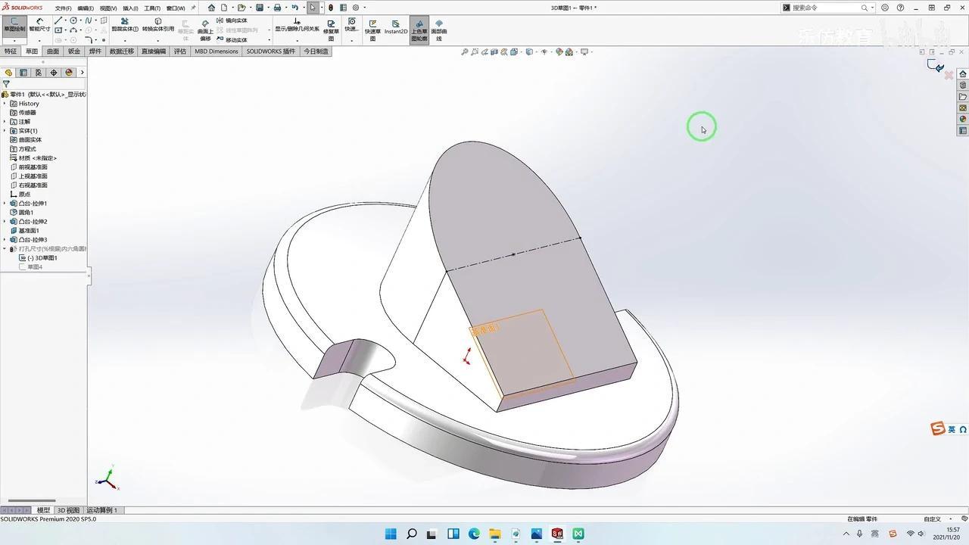The width and height of the screenshot is (969, 545).
Task: Collapse the 打孔尺寸 folder in feature tree
Action: (x=4, y=248)
